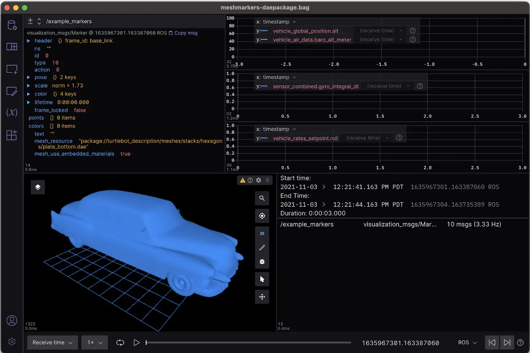Open the 3D panel settings gear

(x=258, y=180)
